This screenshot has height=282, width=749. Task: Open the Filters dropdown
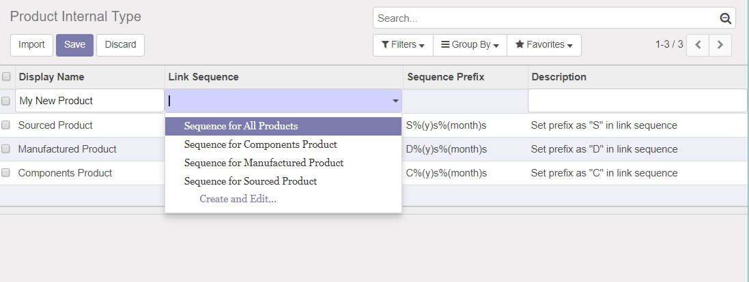pos(403,45)
